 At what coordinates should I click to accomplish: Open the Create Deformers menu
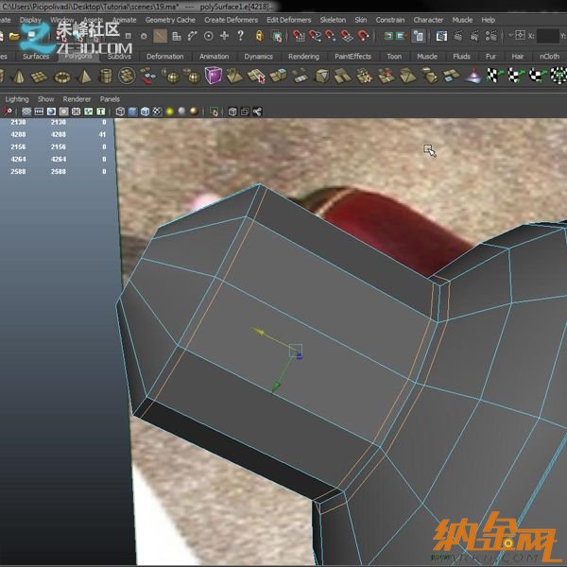point(232,20)
